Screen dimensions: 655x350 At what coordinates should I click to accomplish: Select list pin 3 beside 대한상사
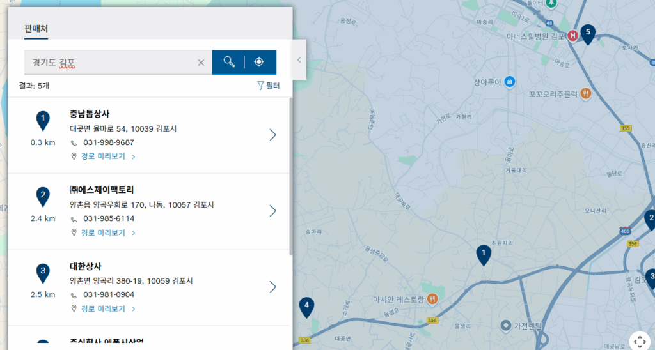(43, 273)
